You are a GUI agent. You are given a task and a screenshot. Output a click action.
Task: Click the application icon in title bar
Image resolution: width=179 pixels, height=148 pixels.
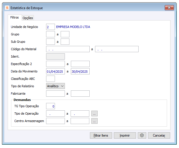7,8
